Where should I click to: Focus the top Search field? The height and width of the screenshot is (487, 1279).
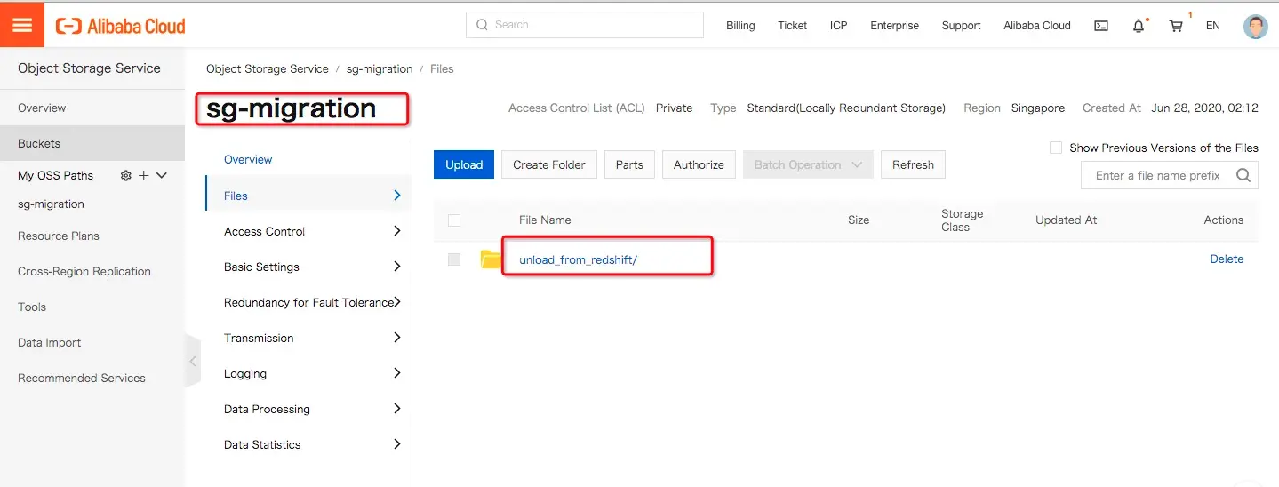click(x=585, y=25)
